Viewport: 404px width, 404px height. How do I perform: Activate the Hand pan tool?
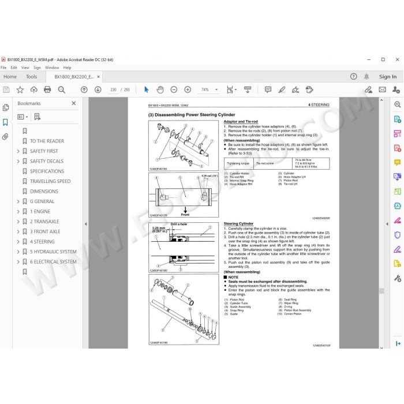[160, 89]
